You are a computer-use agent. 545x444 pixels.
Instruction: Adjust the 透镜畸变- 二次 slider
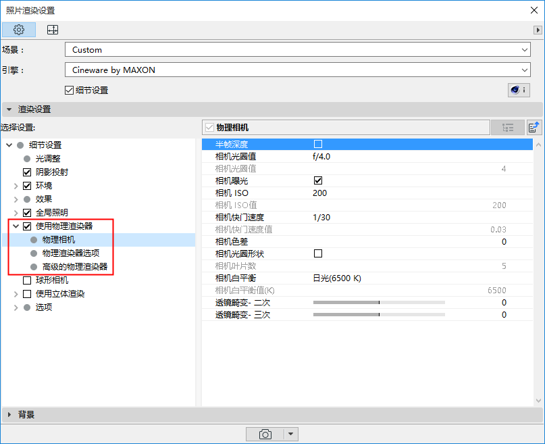pyautogui.click(x=379, y=303)
